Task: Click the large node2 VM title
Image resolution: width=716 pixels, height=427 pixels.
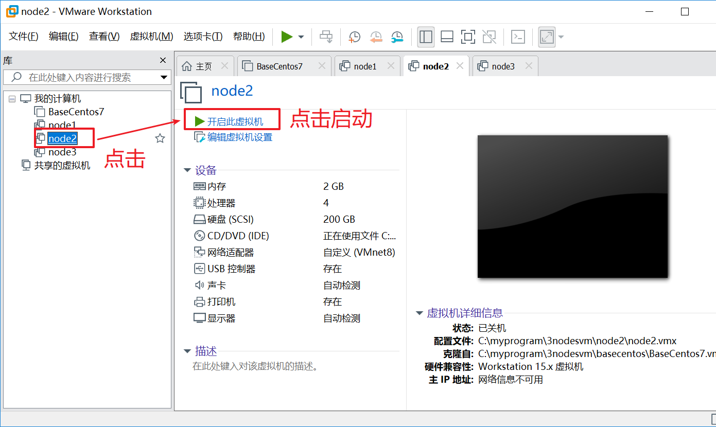Action: 232,91
